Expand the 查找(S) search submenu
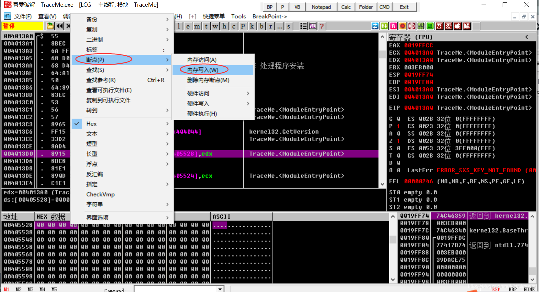Screen dimensions: 539x292 point(122,70)
